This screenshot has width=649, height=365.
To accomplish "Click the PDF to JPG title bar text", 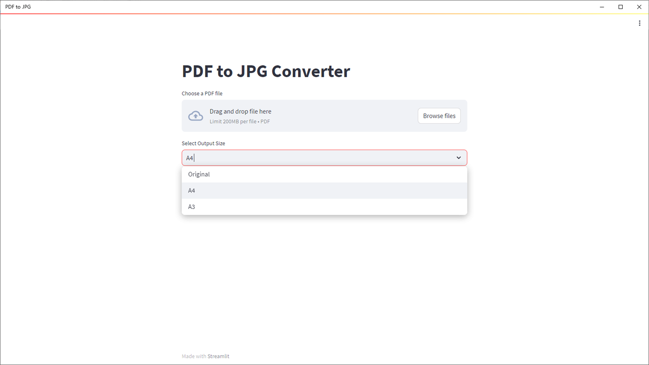I will 18,7.
